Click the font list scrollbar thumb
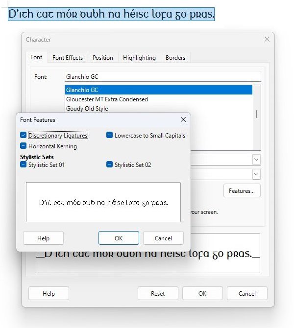The height and width of the screenshot is (328, 294). [x=257, y=114]
